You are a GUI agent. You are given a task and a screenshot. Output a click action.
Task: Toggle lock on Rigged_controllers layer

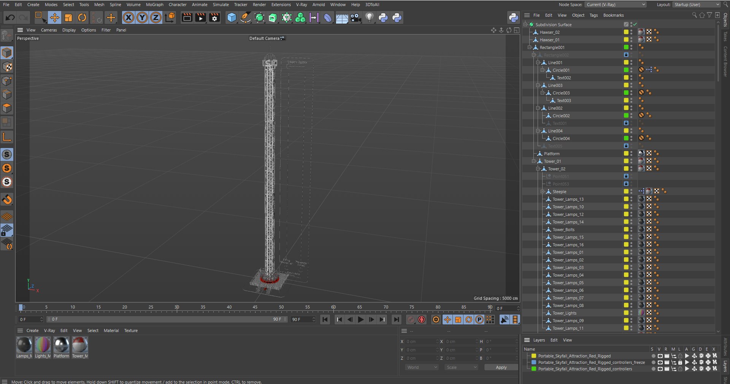point(680,369)
